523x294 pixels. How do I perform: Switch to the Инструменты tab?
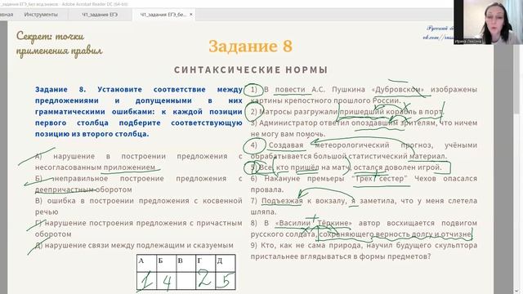point(41,15)
